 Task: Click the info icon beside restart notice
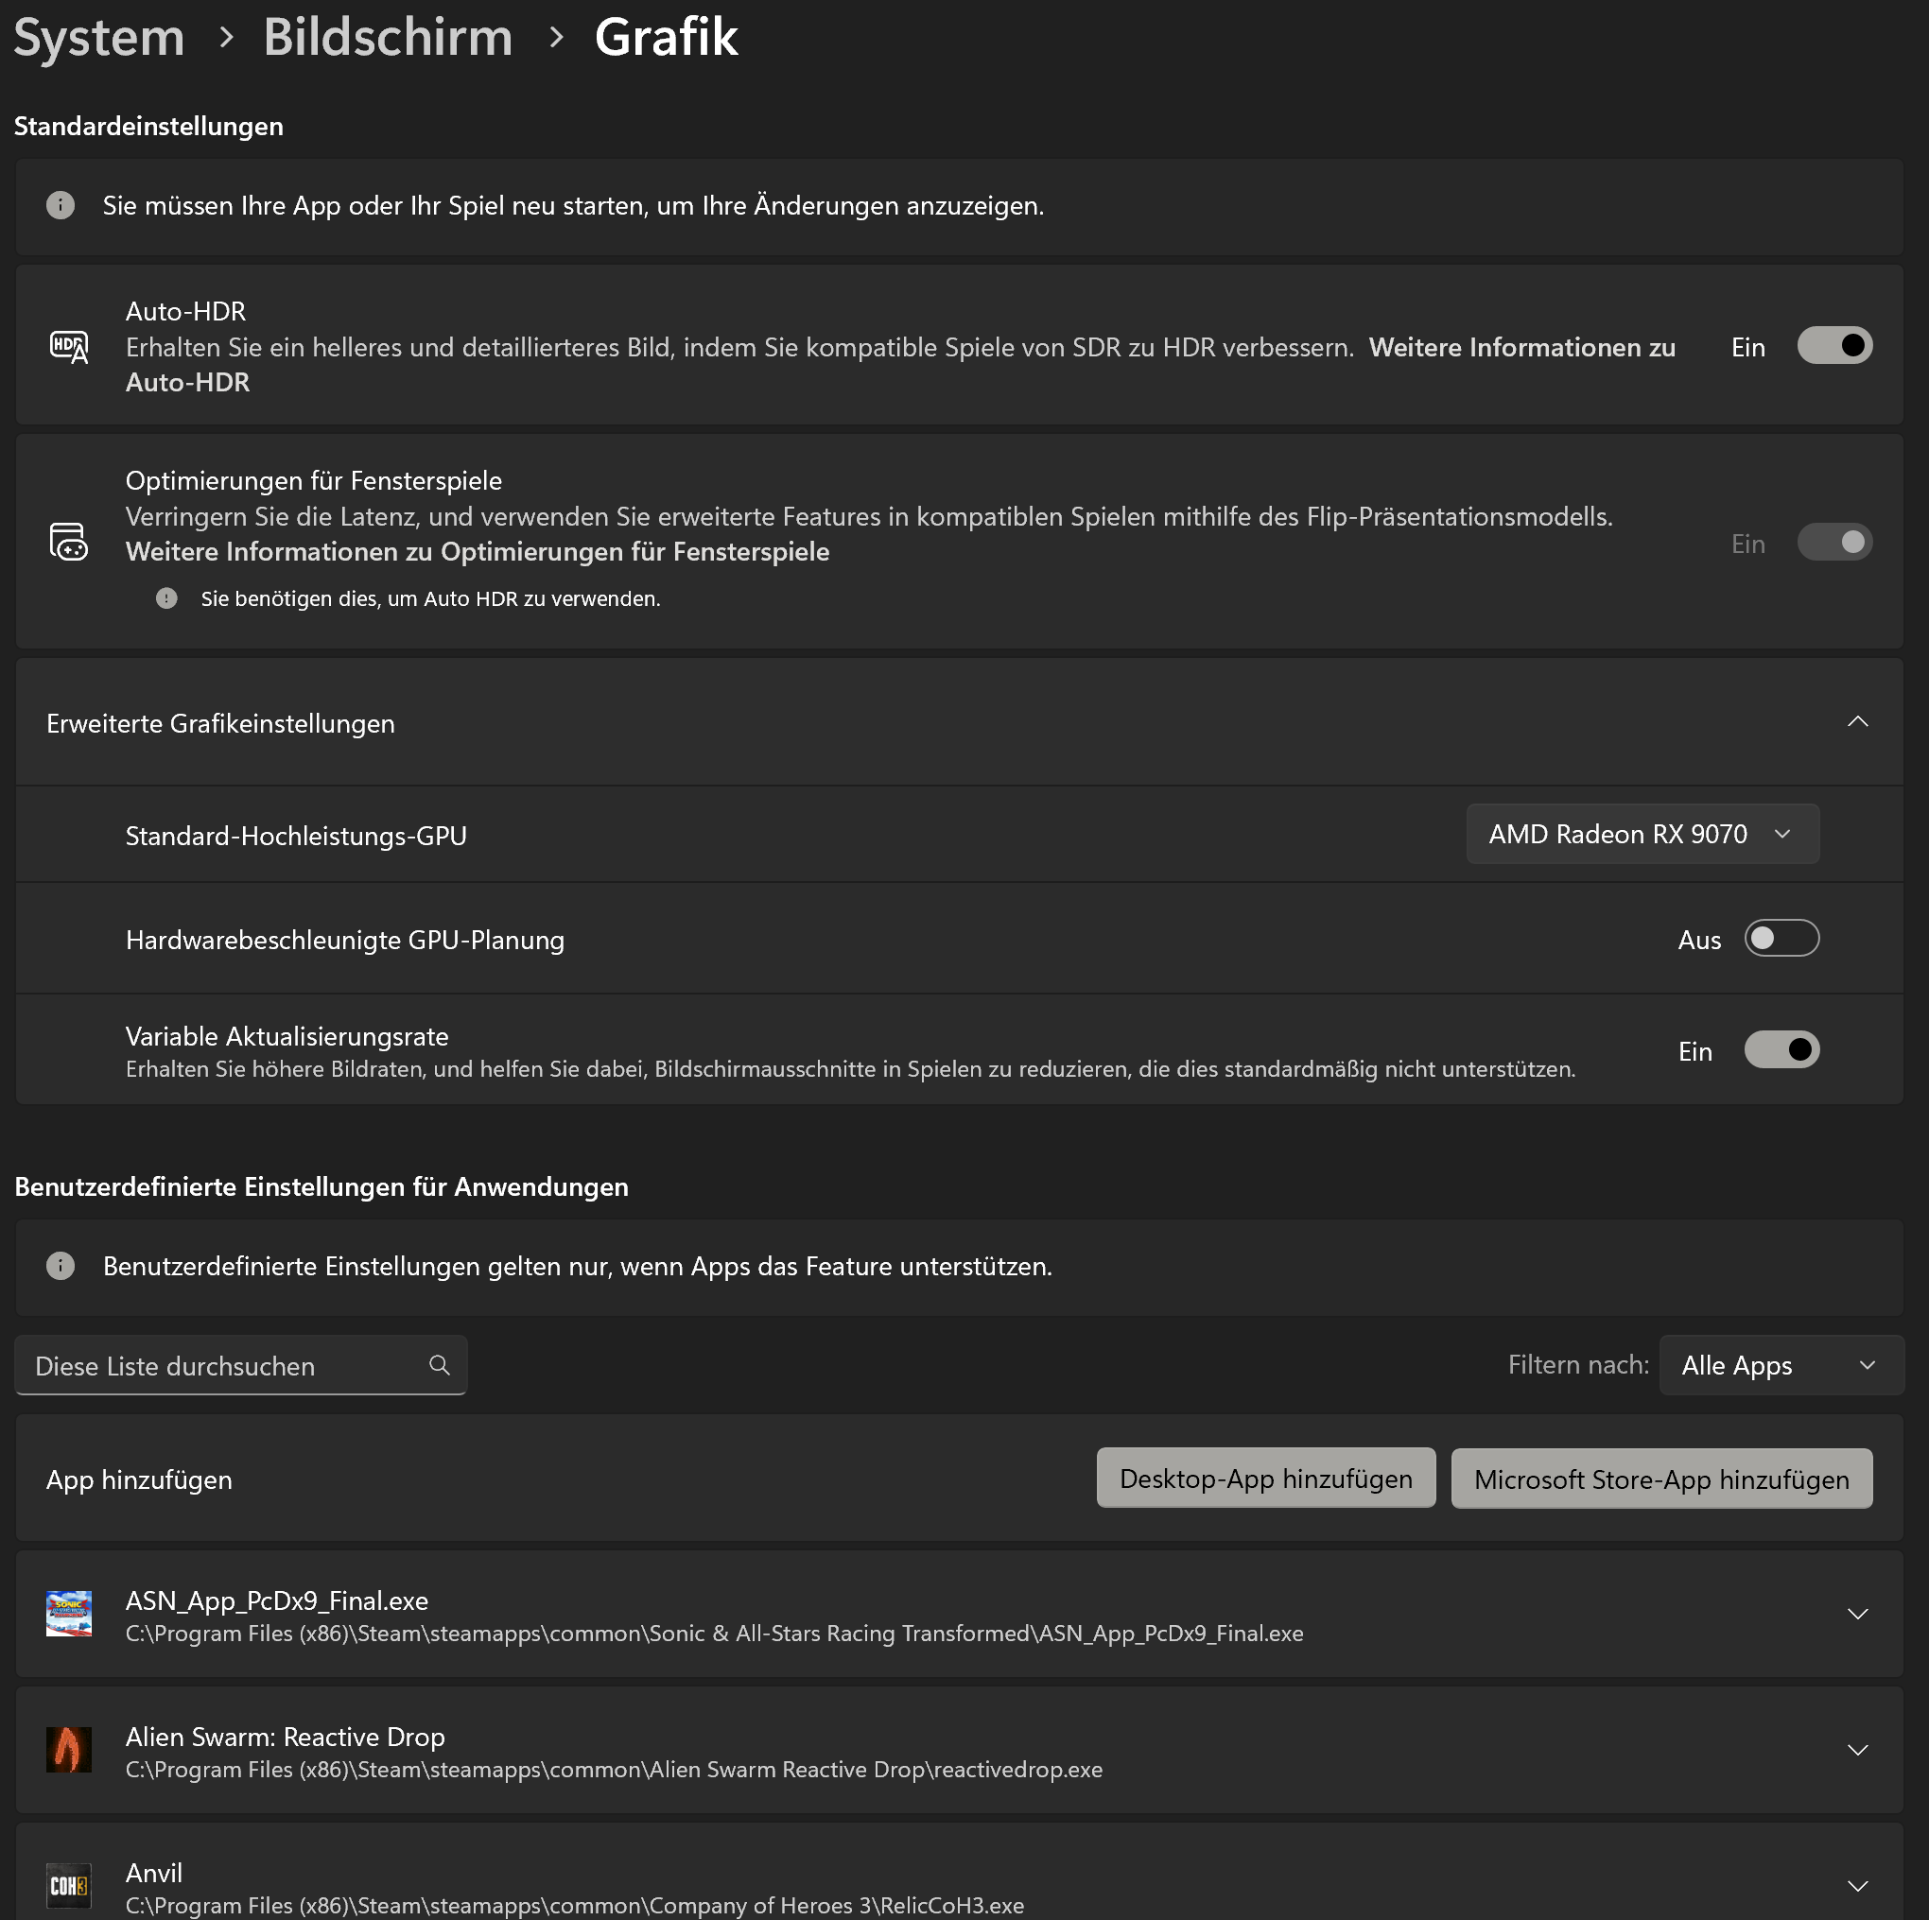61,206
